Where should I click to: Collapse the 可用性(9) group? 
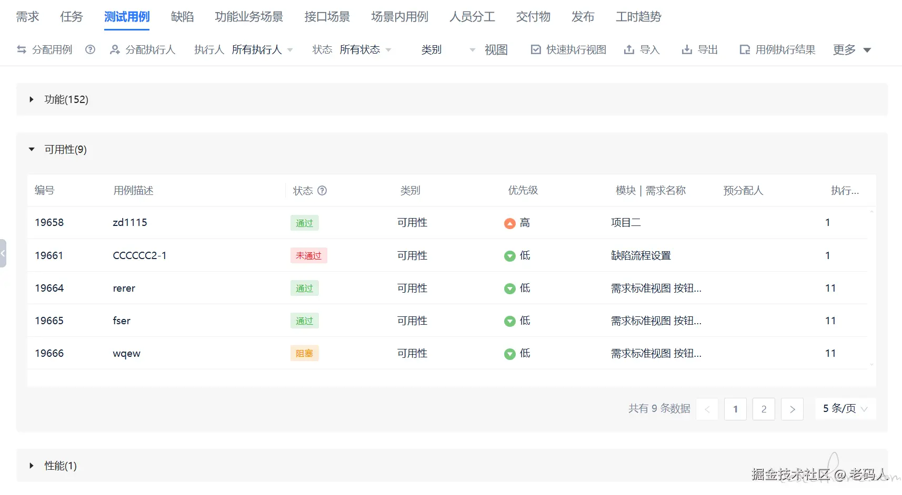point(32,150)
